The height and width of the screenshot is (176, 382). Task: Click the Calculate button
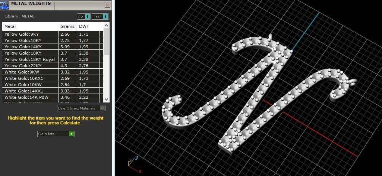click(56, 134)
